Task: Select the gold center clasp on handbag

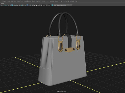Action: [x=70, y=50]
